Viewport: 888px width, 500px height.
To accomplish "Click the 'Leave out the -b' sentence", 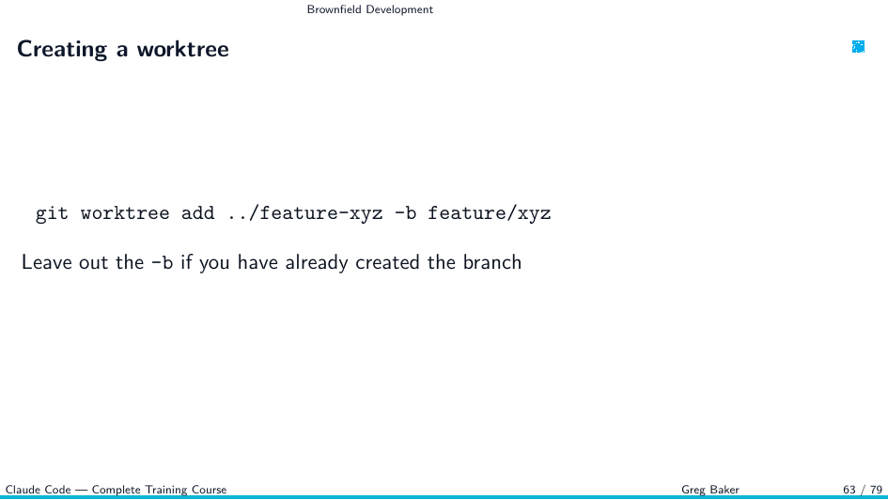I will coord(272,263).
